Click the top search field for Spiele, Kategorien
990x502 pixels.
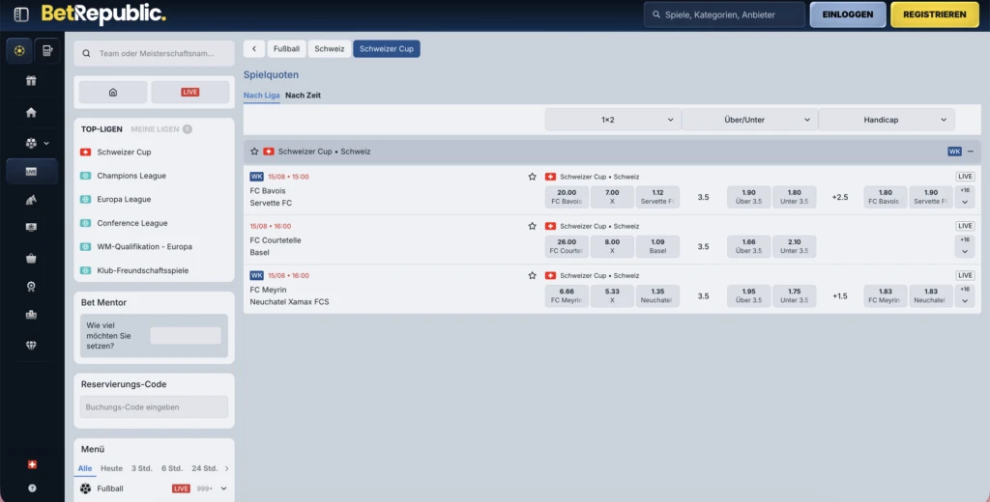coord(724,14)
